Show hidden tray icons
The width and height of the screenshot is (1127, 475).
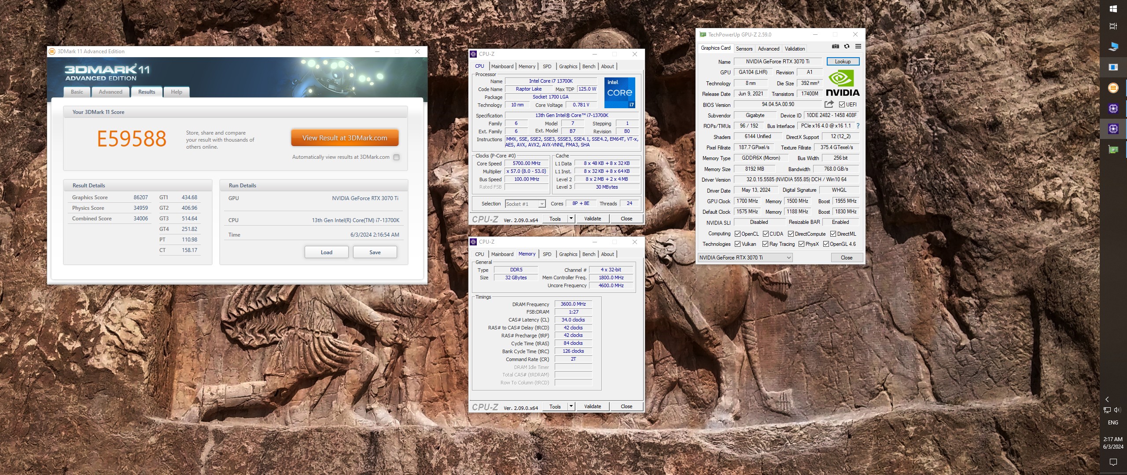(1108, 399)
